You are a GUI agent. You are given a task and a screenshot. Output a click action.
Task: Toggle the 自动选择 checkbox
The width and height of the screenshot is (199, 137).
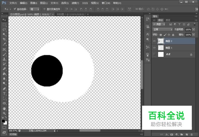15,9
